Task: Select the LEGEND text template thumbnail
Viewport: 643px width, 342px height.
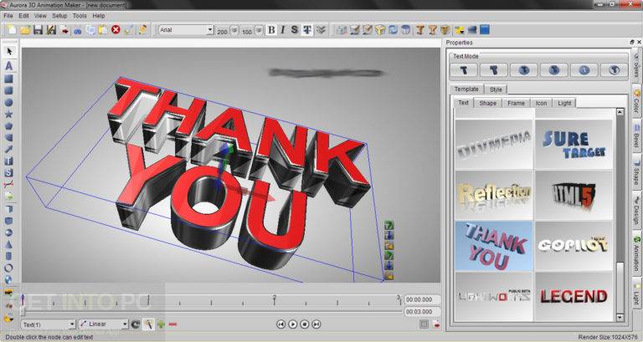Action: 574,296
